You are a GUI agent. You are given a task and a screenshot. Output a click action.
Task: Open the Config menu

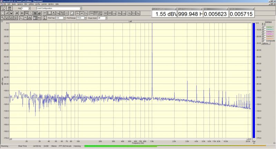click(x=38, y=4)
